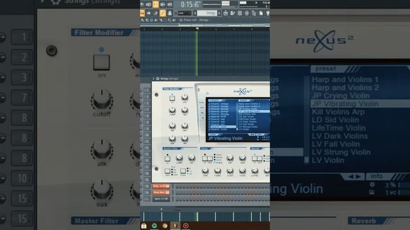Open the Line snap dropdown

185,13
